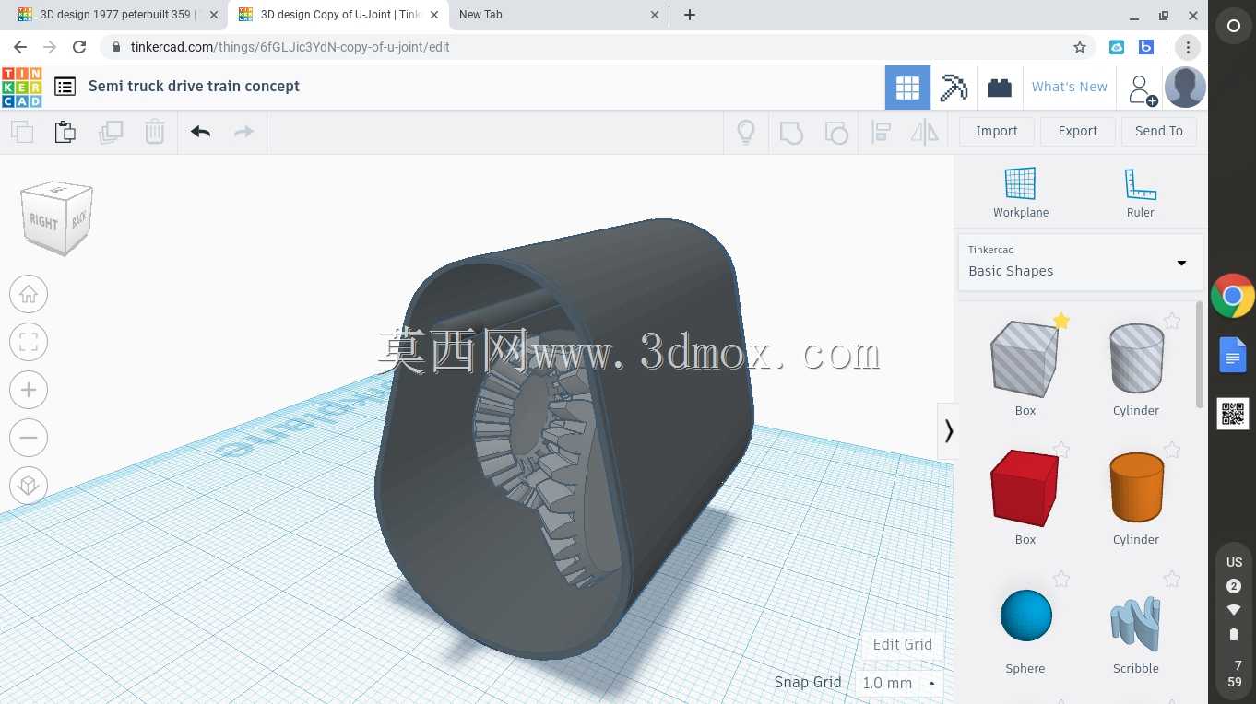Click the shapes panel scrollbar

[x=1199, y=356]
